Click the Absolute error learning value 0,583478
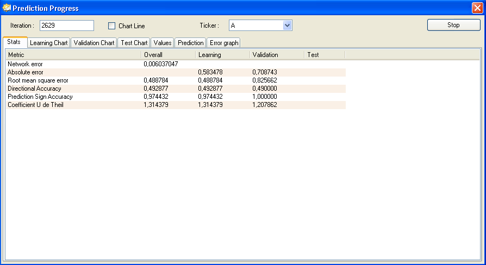This screenshot has width=486, height=265. [x=210, y=72]
